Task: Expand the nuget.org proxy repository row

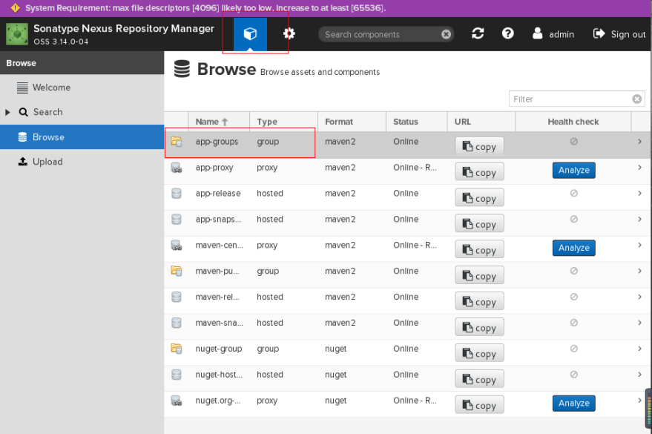Action: tap(639, 402)
